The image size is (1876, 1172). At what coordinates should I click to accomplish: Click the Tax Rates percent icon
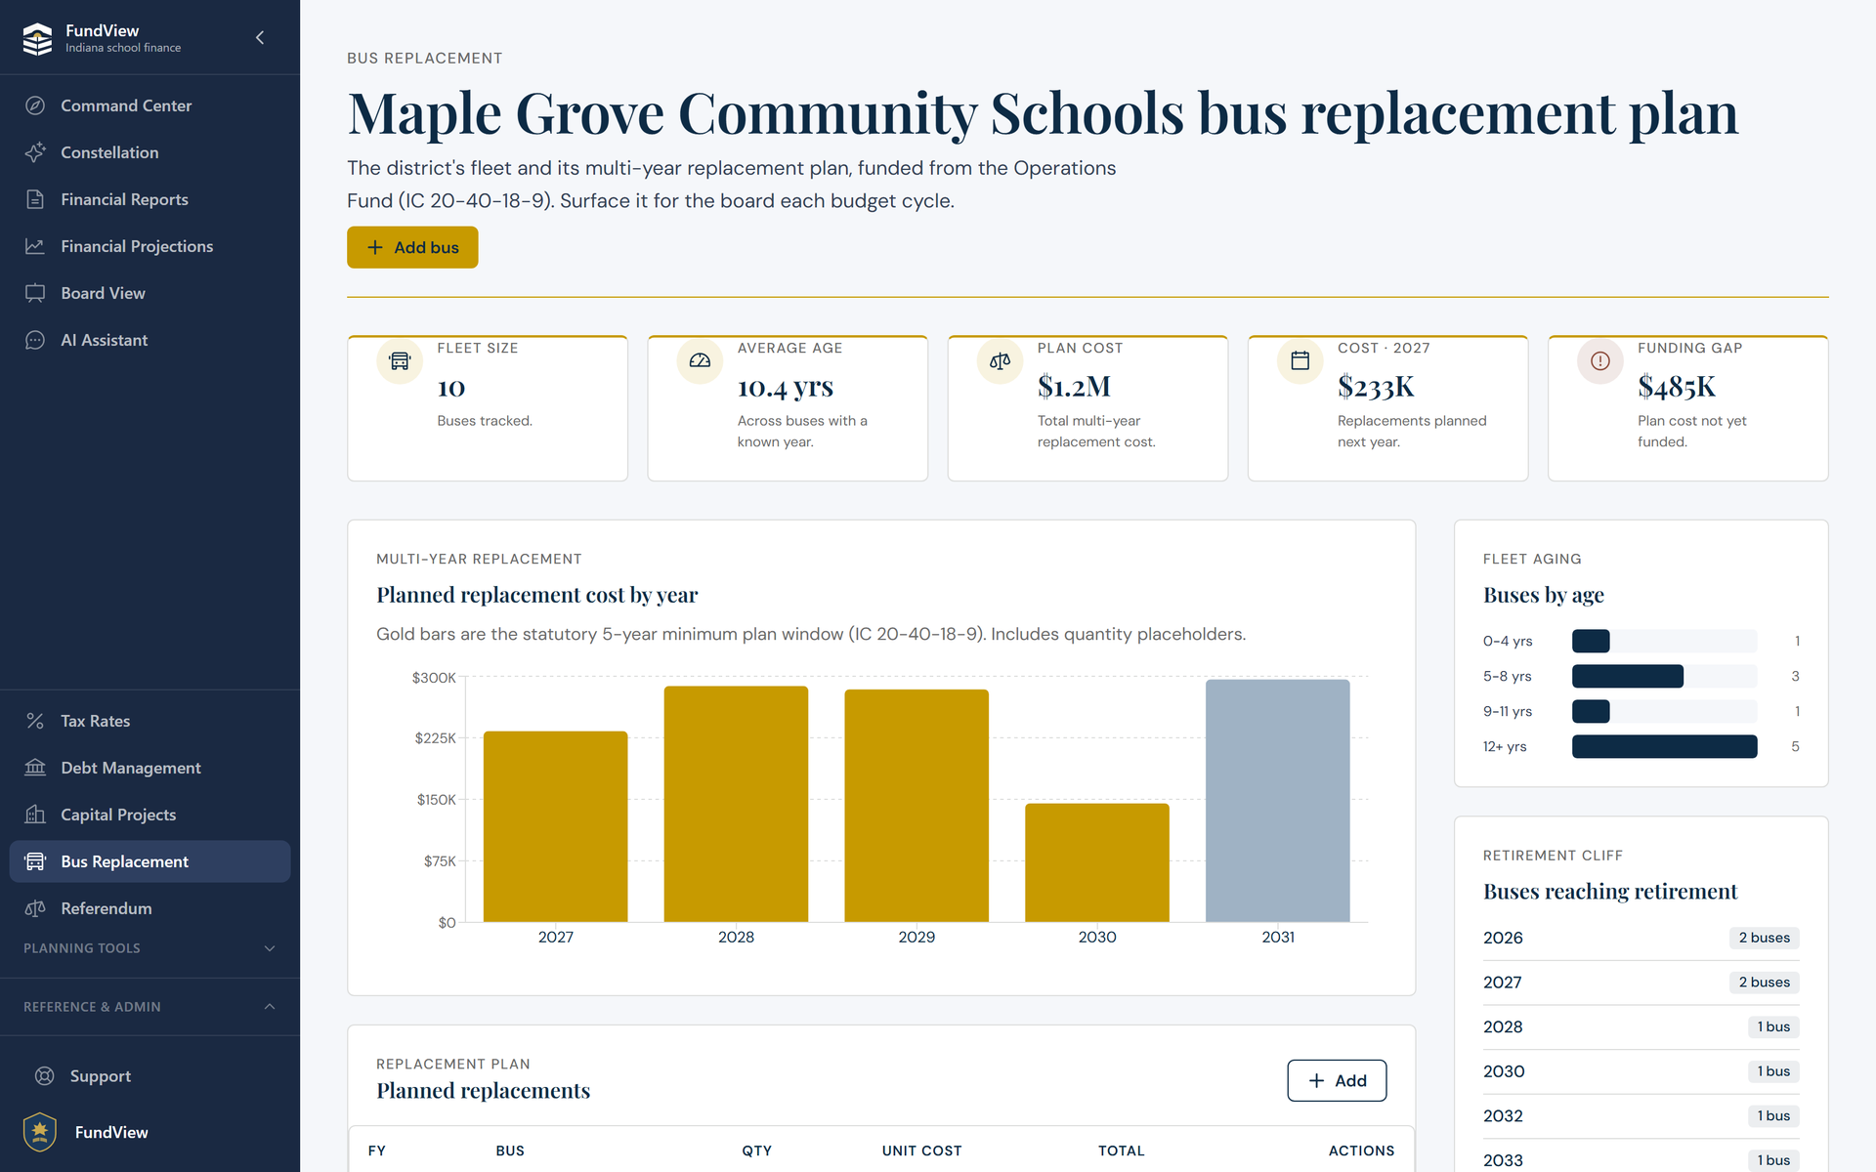point(35,721)
